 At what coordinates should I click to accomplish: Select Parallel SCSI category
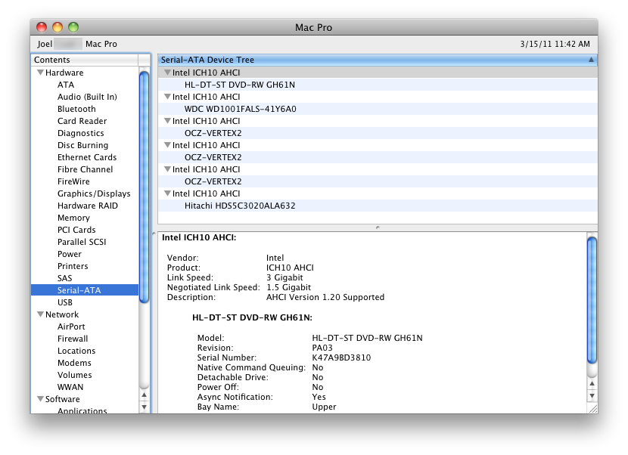[82, 242]
